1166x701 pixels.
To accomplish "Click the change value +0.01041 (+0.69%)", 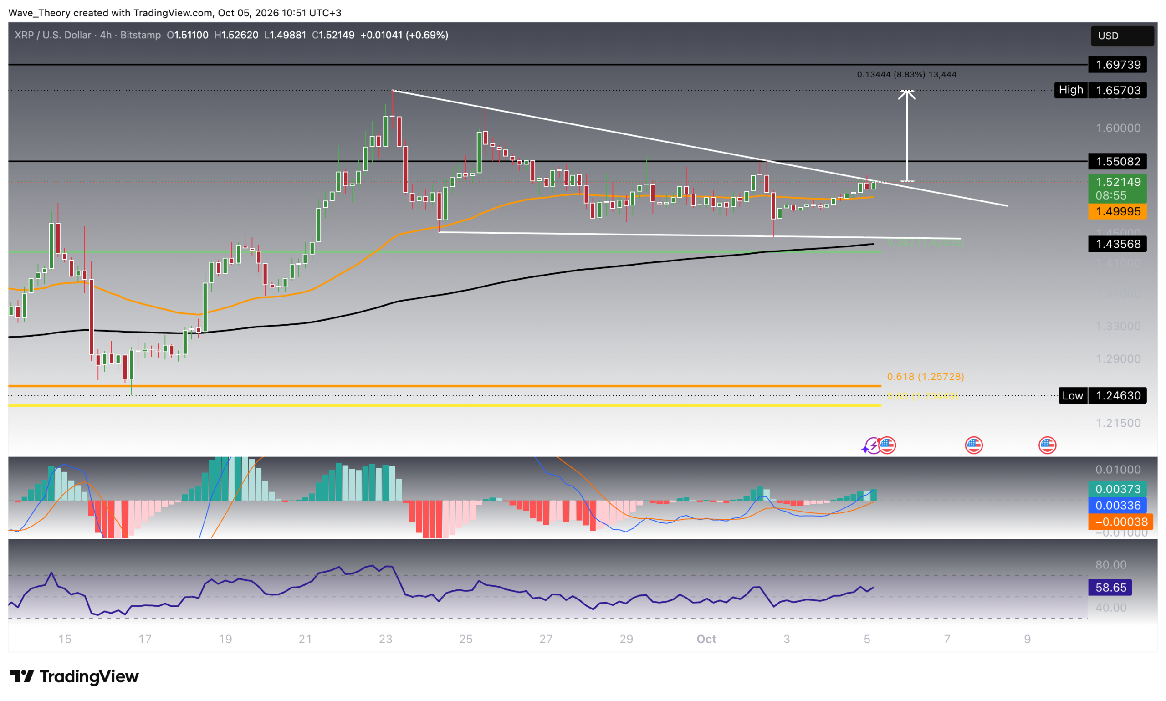I will 404,35.
